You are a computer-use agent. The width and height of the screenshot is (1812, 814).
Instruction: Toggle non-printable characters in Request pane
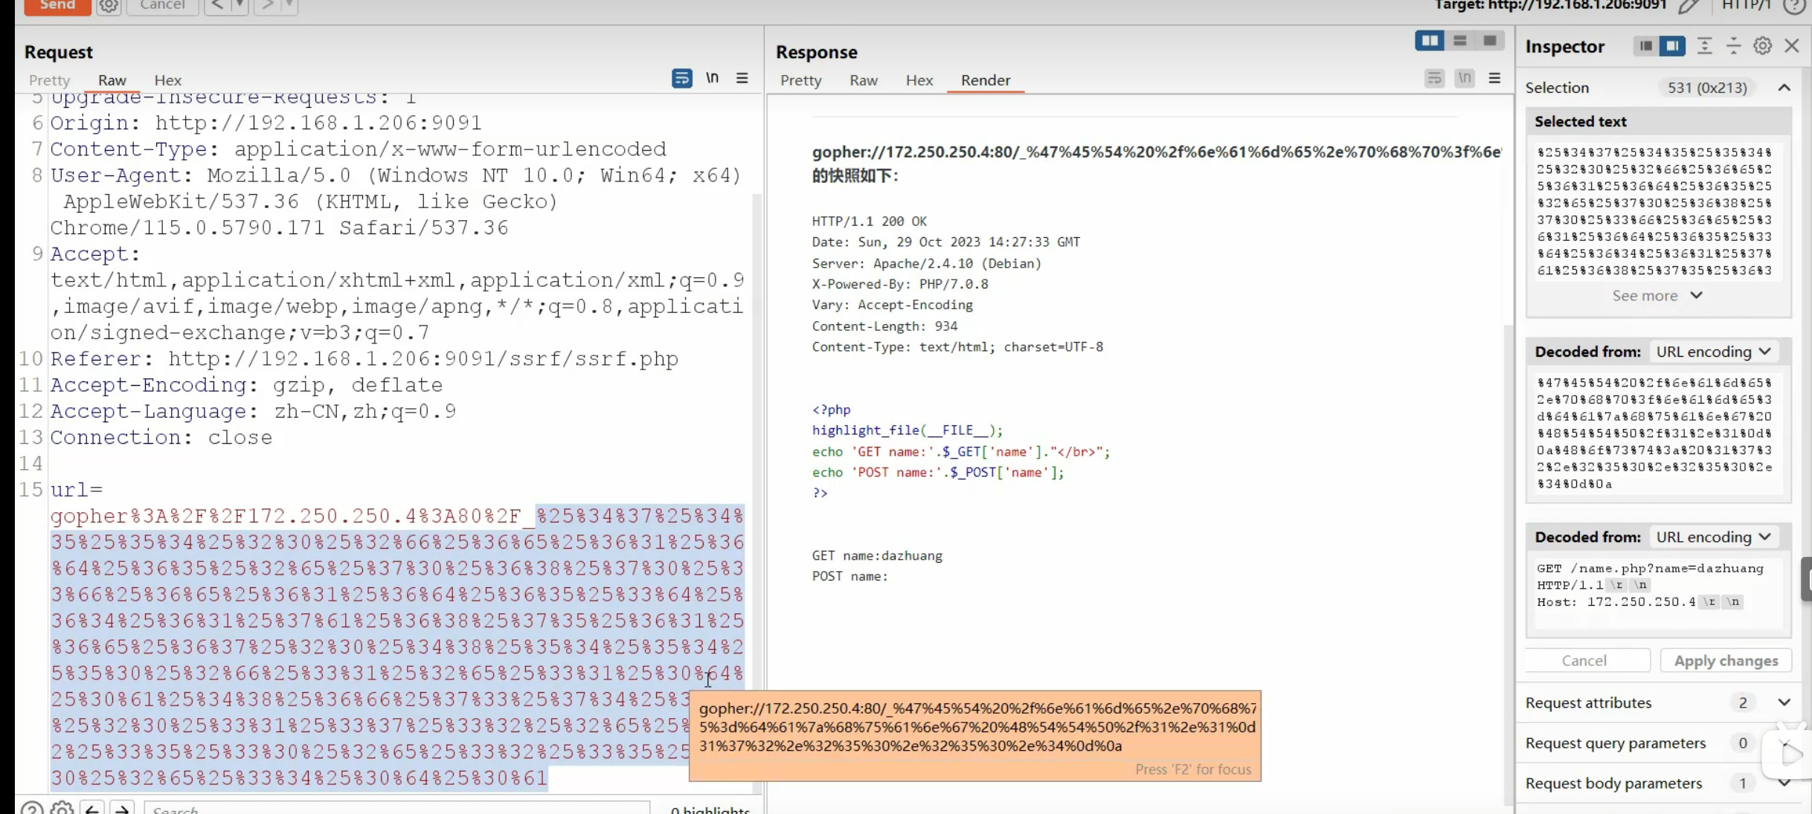coord(712,78)
